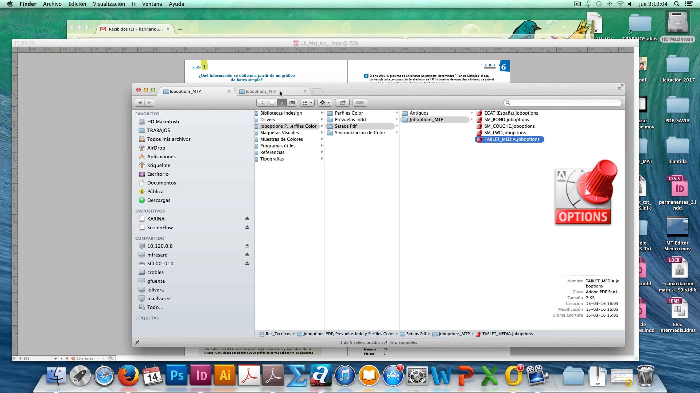Select the column view icon in Finder toolbar
Viewport: 700px width, 393px height.
click(x=282, y=102)
